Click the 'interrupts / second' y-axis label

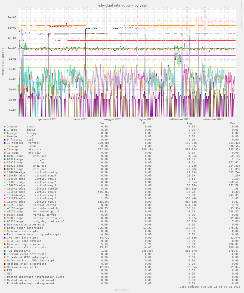pyautogui.click(x=3, y=62)
